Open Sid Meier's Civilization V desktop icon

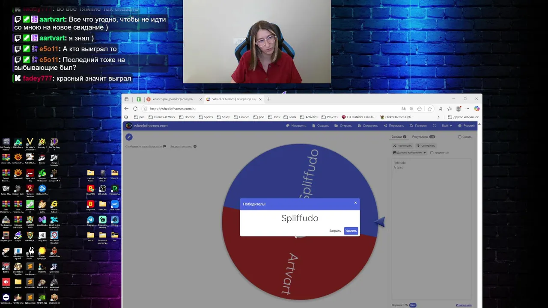[30, 144]
